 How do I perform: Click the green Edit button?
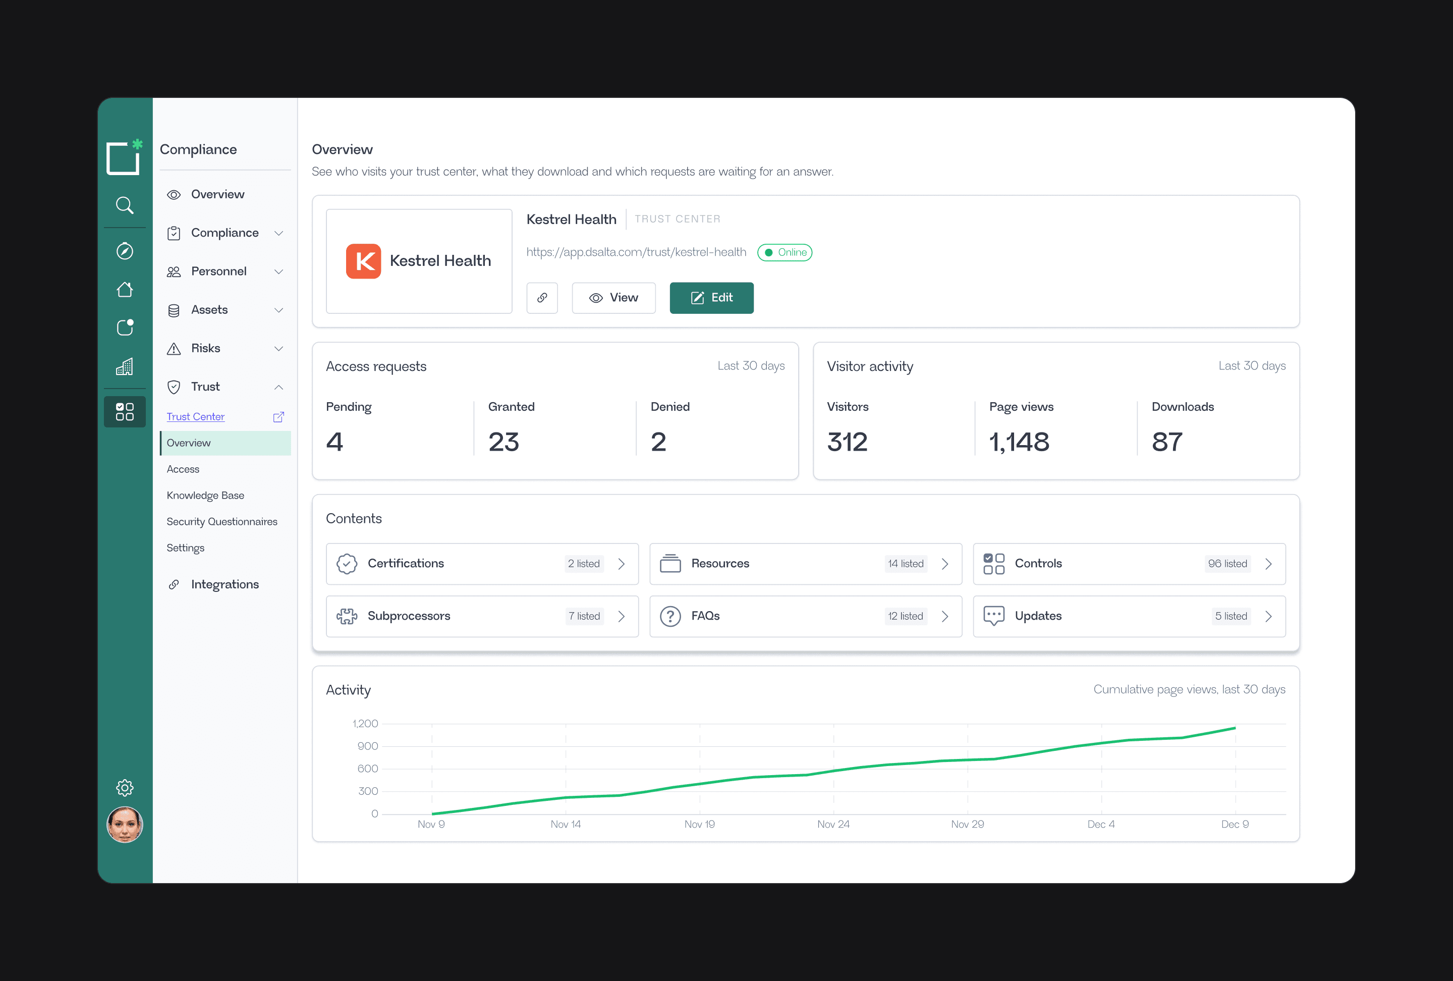[x=711, y=298]
